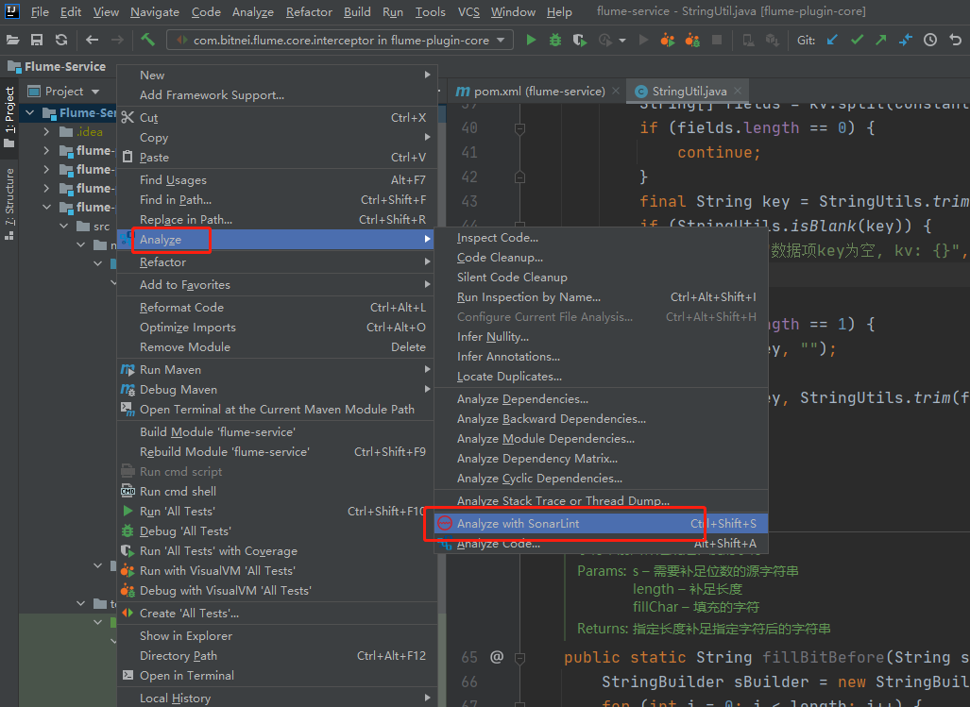
Task: Close the StringUtil.java editor tab
Action: (740, 91)
